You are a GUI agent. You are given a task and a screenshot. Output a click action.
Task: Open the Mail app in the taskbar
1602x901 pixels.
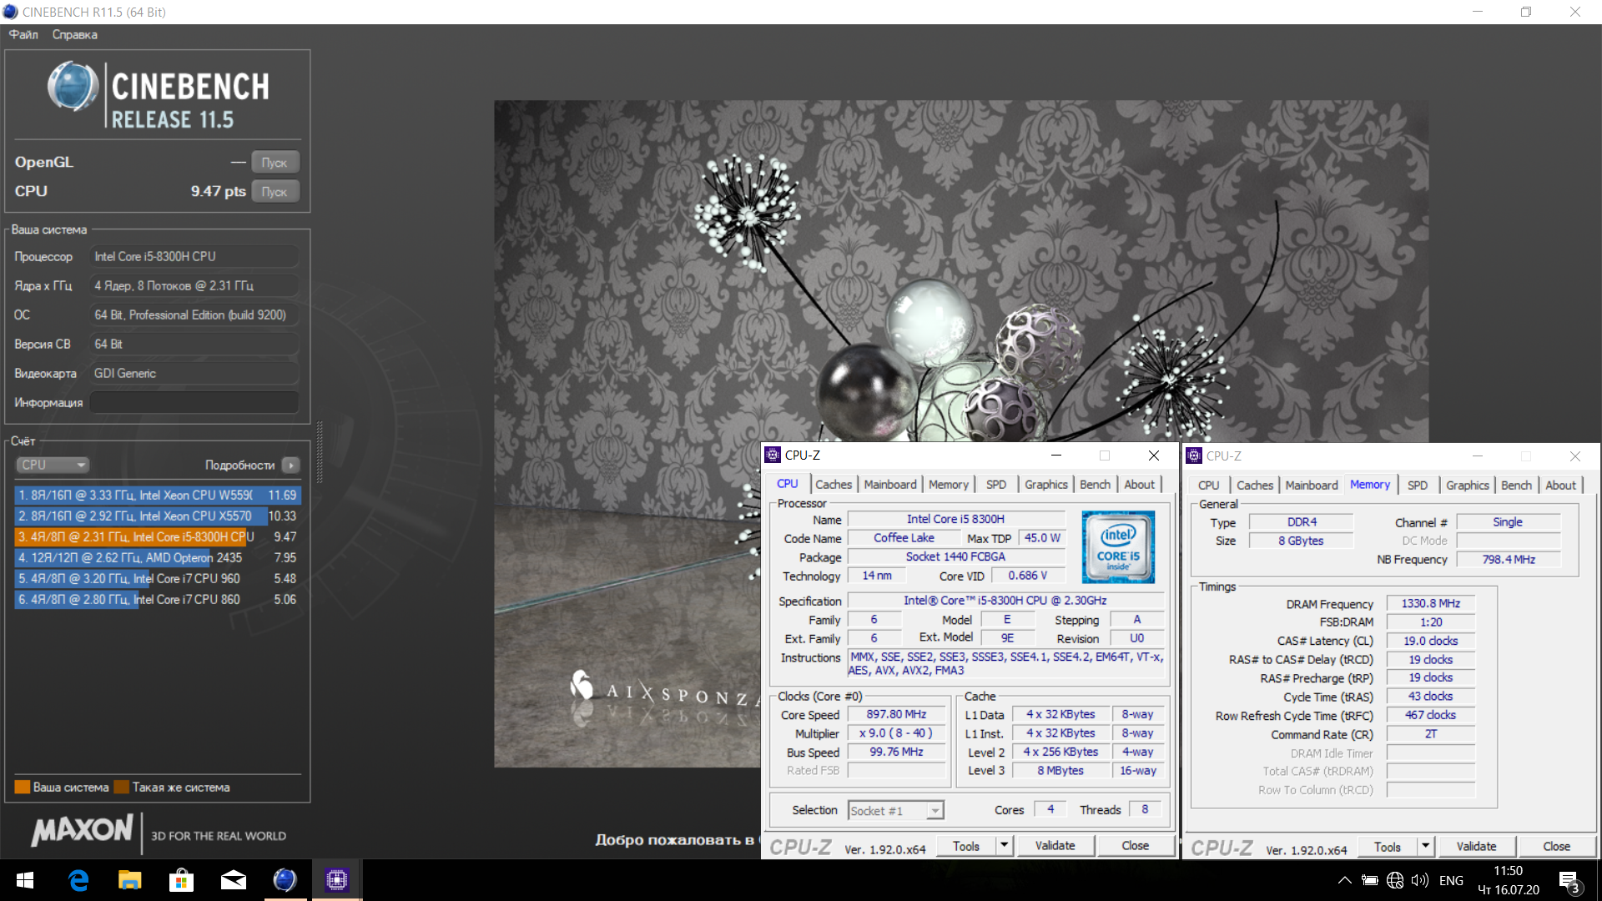(234, 880)
